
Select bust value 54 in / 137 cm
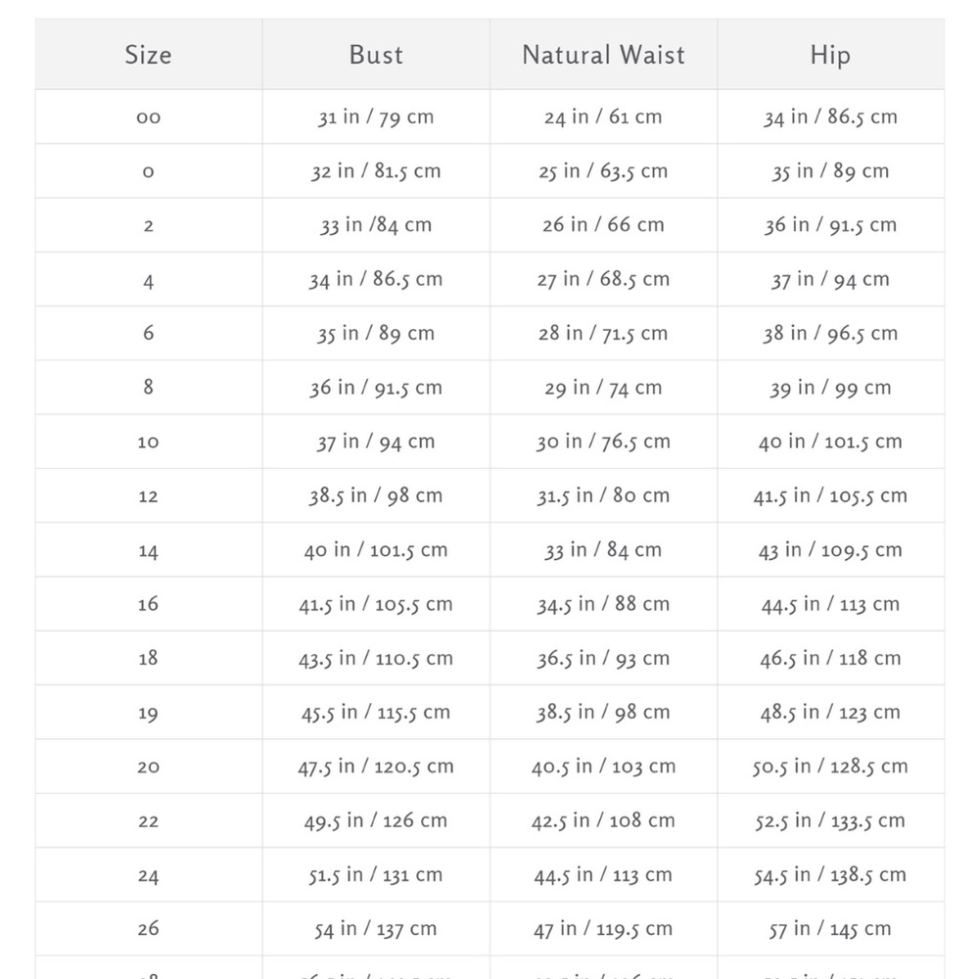[x=376, y=929]
